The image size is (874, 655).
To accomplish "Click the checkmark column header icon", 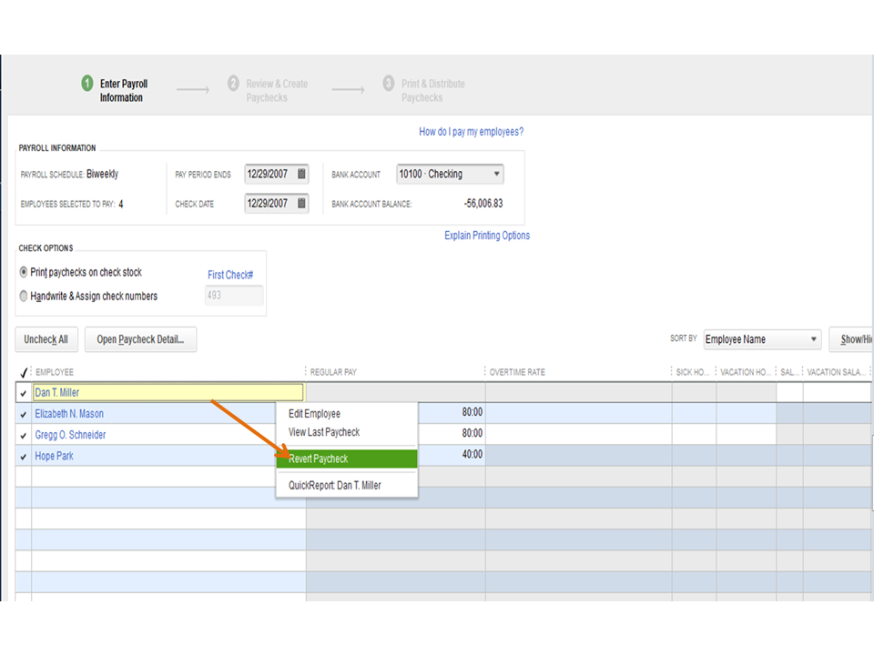I will (24, 372).
